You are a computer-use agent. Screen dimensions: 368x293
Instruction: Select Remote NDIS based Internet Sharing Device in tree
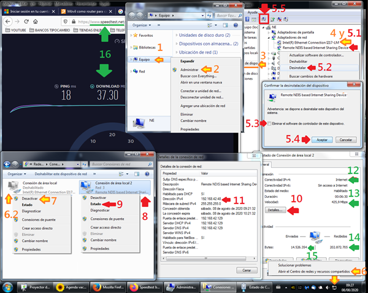315,48
